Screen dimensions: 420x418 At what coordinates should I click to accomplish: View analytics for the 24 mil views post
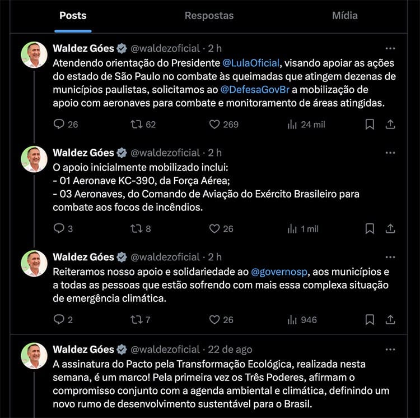click(292, 125)
